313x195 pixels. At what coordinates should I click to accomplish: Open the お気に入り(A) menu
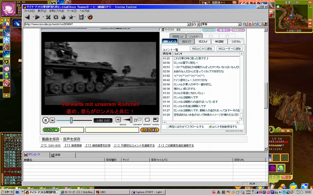[57, 11]
